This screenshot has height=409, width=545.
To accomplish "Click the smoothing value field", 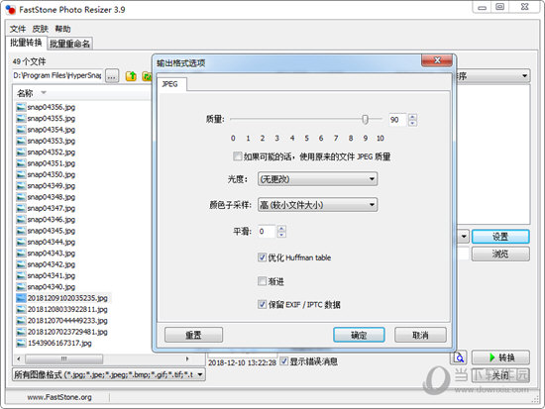I will coord(267,231).
